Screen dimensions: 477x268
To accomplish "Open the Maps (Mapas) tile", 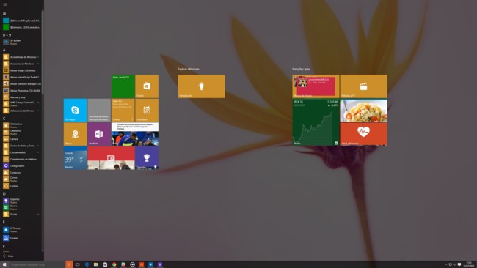I will point(75,134).
